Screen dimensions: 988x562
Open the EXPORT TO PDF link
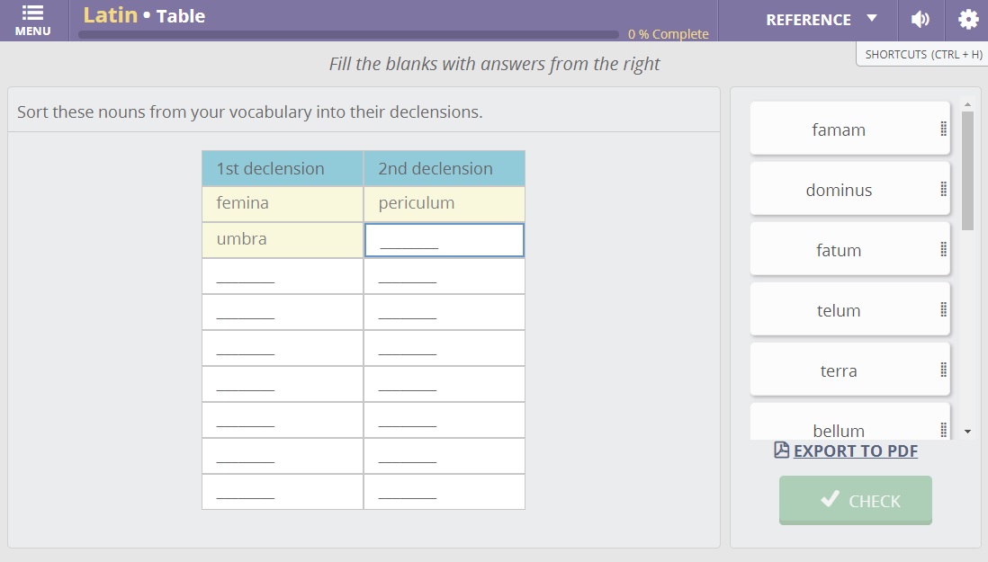855,450
